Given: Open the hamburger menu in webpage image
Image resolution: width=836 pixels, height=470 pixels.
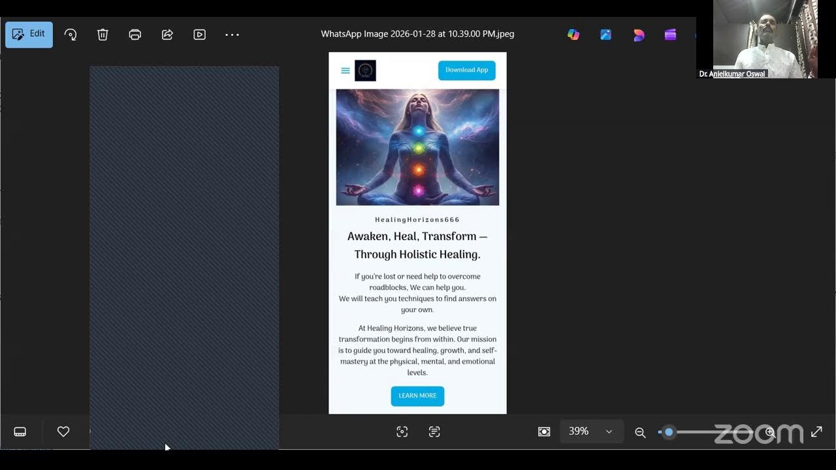Looking at the screenshot, I should (x=346, y=70).
